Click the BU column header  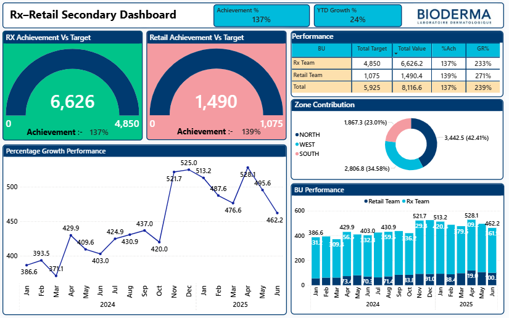click(x=321, y=49)
